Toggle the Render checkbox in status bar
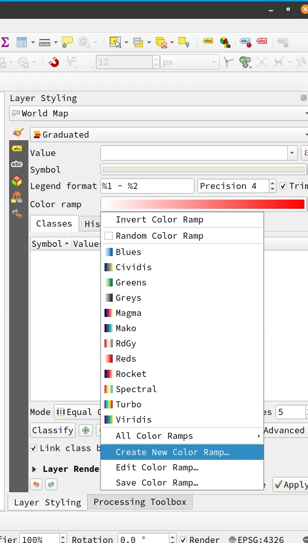The height and width of the screenshot is (543, 308). coord(183,539)
